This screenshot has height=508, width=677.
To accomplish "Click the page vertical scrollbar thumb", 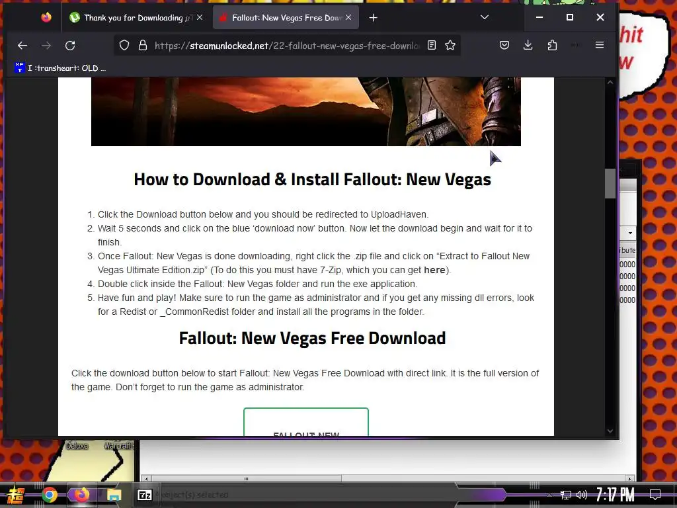I will pos(610,183).
